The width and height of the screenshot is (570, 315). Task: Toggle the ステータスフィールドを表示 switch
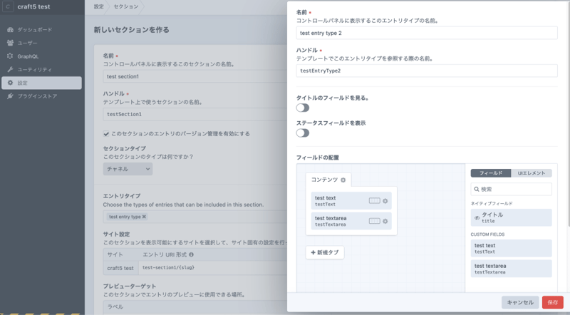point(303,133)
